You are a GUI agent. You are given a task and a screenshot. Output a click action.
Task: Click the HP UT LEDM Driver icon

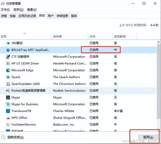tap(8, 63)
